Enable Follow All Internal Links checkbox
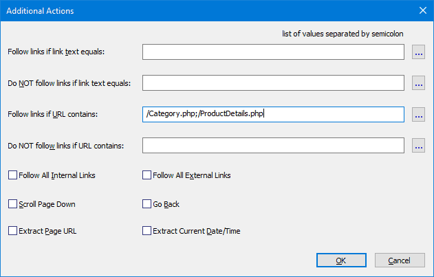 [x=12, y=175]
